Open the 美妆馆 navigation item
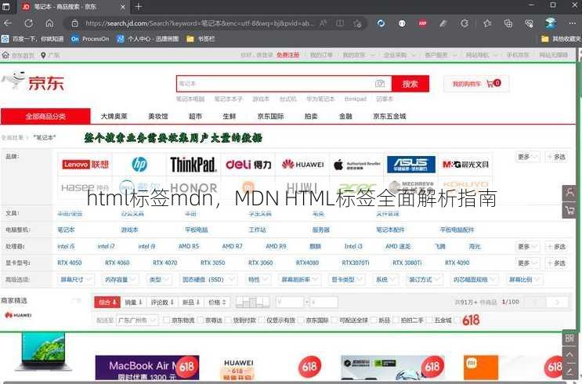Screen dimensions: 582x384 pyautogui.click(x=158, y=116)
